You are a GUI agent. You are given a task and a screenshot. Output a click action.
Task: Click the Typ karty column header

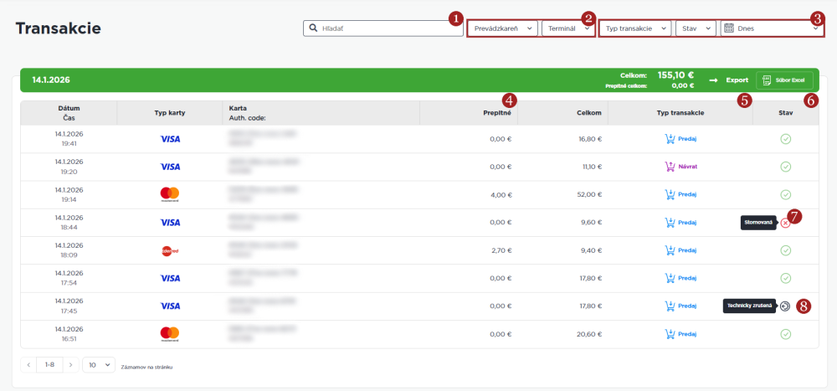(x=170, y=113)
